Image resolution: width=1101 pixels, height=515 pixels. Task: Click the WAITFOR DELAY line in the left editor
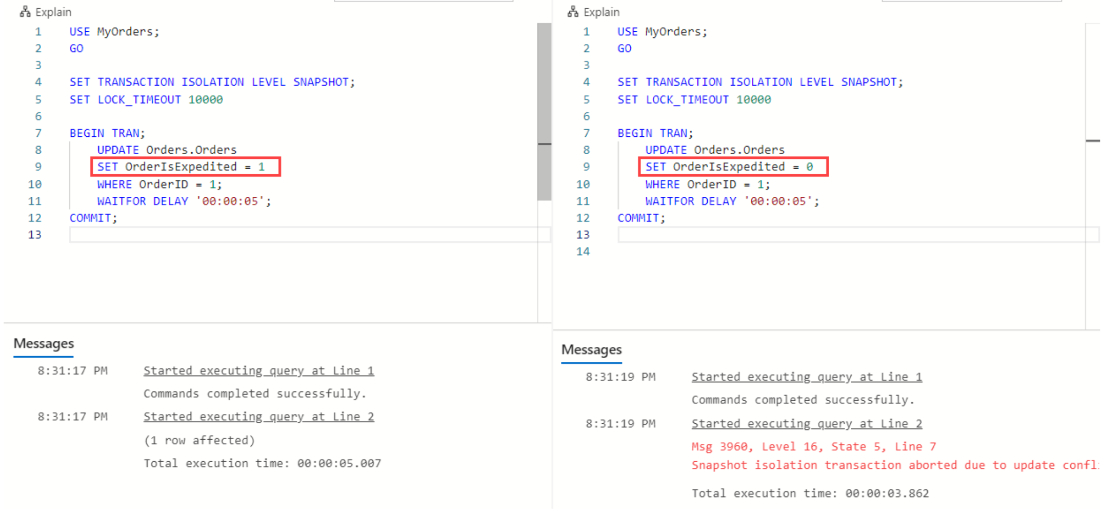point(184,201)
